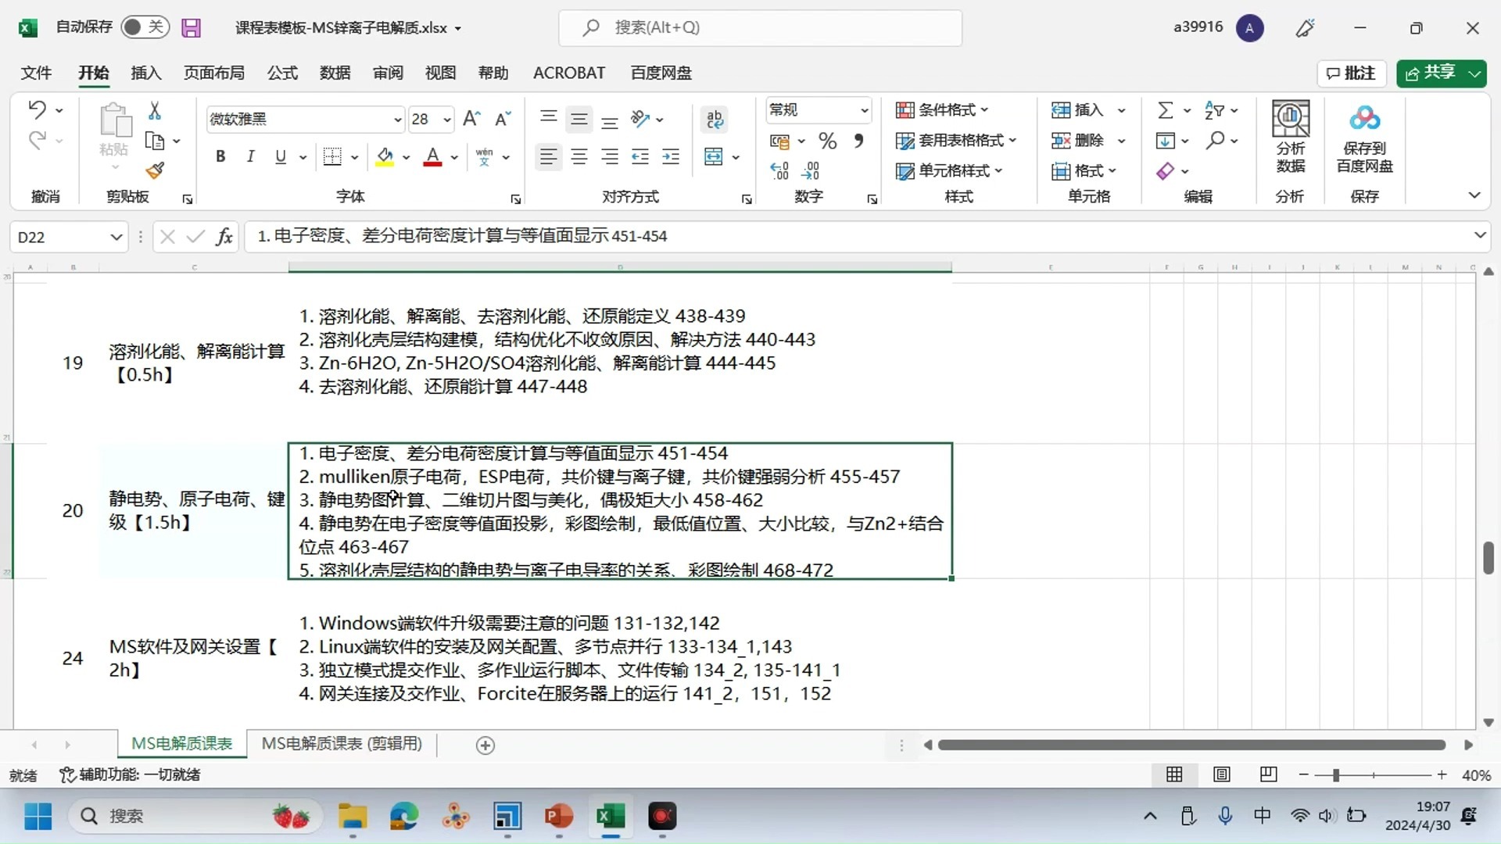Switch to the MS电解质课表 (剪辑用) sheet
Screen dimensions: 1501x844
pos(342,744)
